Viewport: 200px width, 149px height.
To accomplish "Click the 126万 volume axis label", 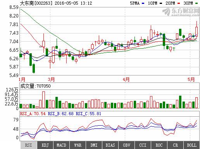I will (x=12, y=90).
